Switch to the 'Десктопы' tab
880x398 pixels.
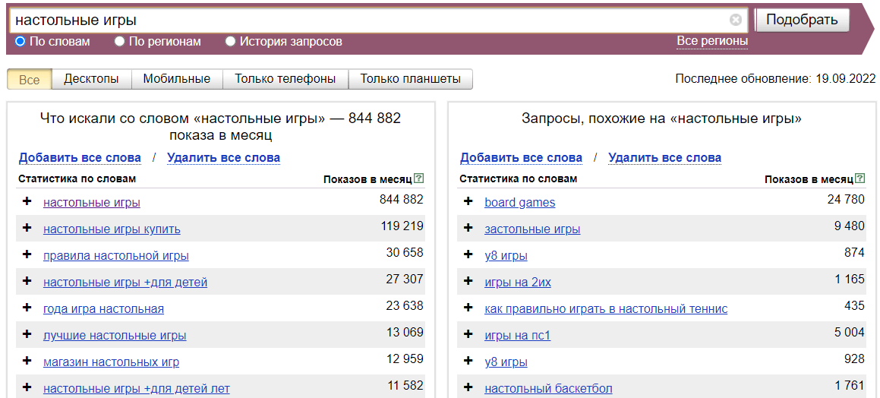pyautogui.click(x=91, y=79)
